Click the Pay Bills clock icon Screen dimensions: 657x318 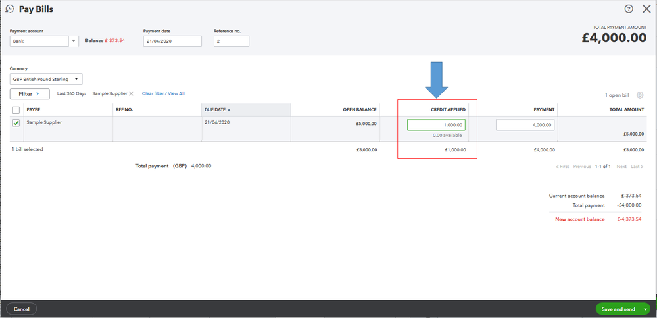point(10,9)
